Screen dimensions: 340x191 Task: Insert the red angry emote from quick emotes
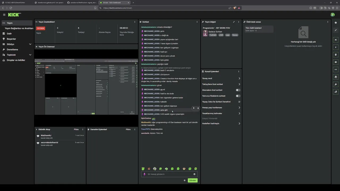pos(149,169)
